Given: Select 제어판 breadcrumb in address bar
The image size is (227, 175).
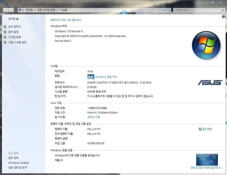Looking at the screenshot, I should (29, 10).
